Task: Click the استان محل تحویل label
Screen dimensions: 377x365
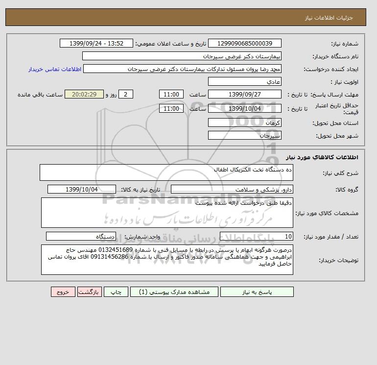Action: (336, 123)
